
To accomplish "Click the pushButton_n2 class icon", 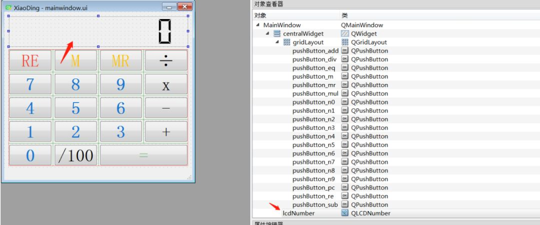I will coord(344,119).
